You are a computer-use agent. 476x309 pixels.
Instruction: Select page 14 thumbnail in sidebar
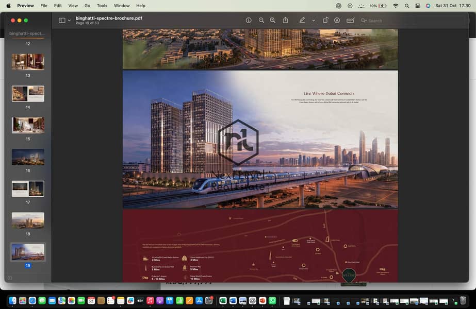pyautogui.click(x=28, y=93)
